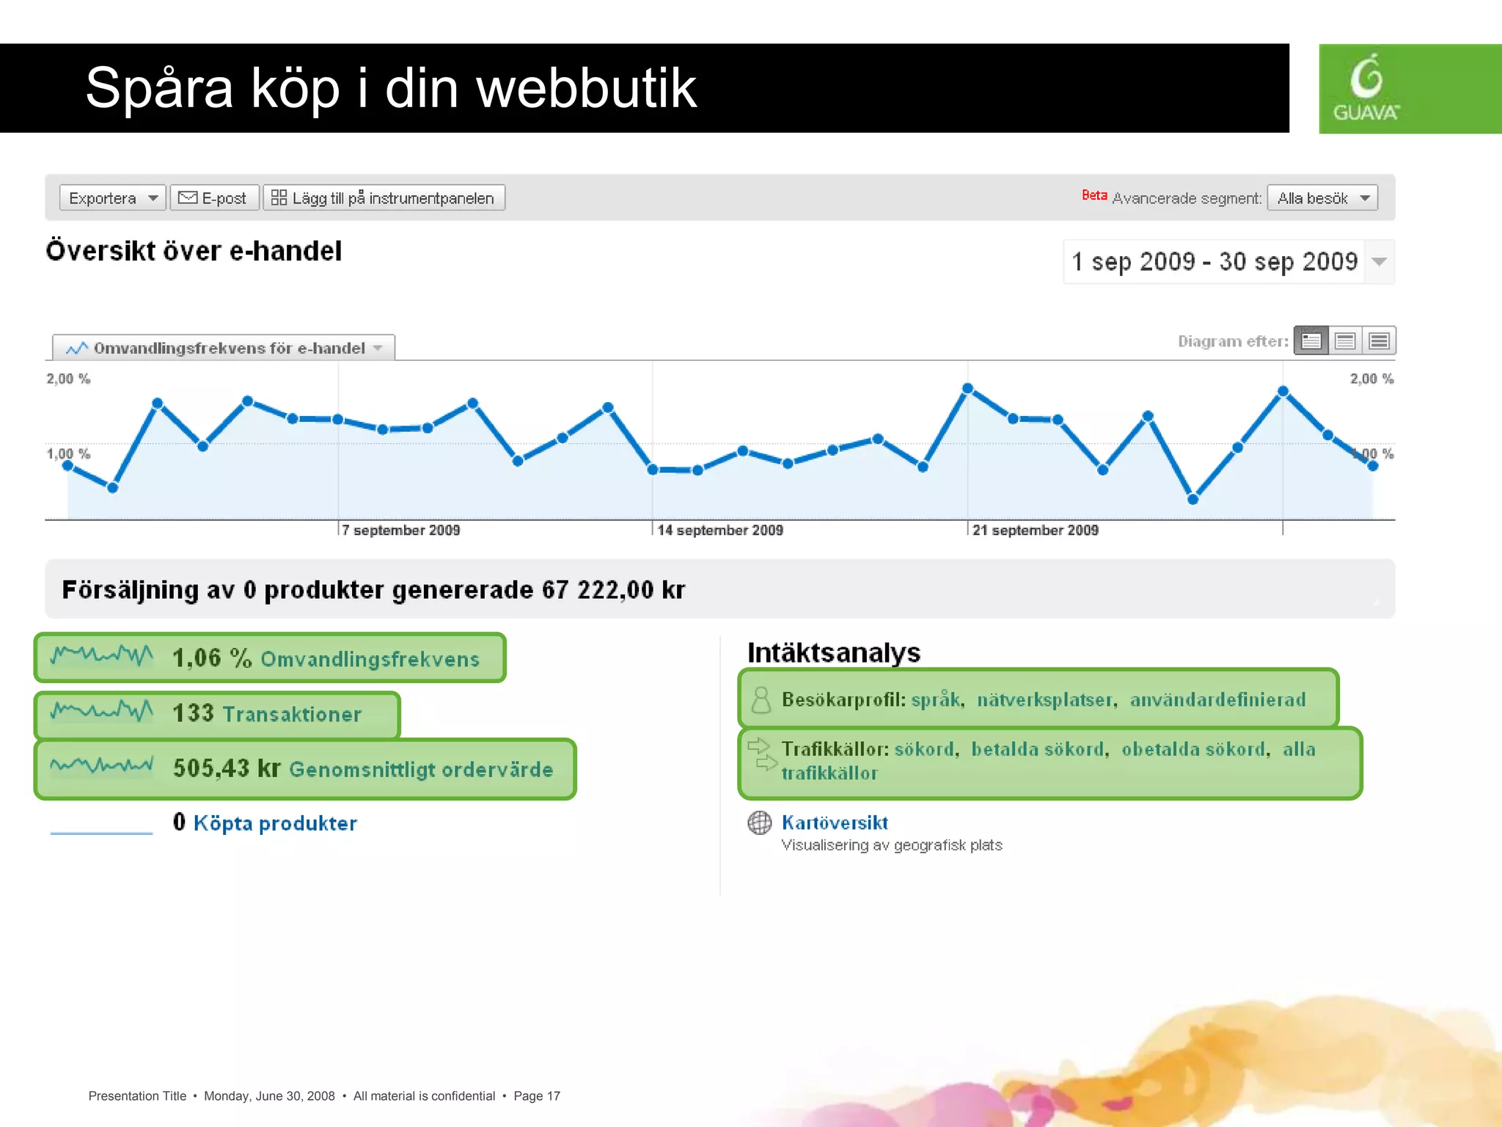1502x1127 pixels.
Task: Expand the Alla besök segment dropdown
Action: (1322, 198)
